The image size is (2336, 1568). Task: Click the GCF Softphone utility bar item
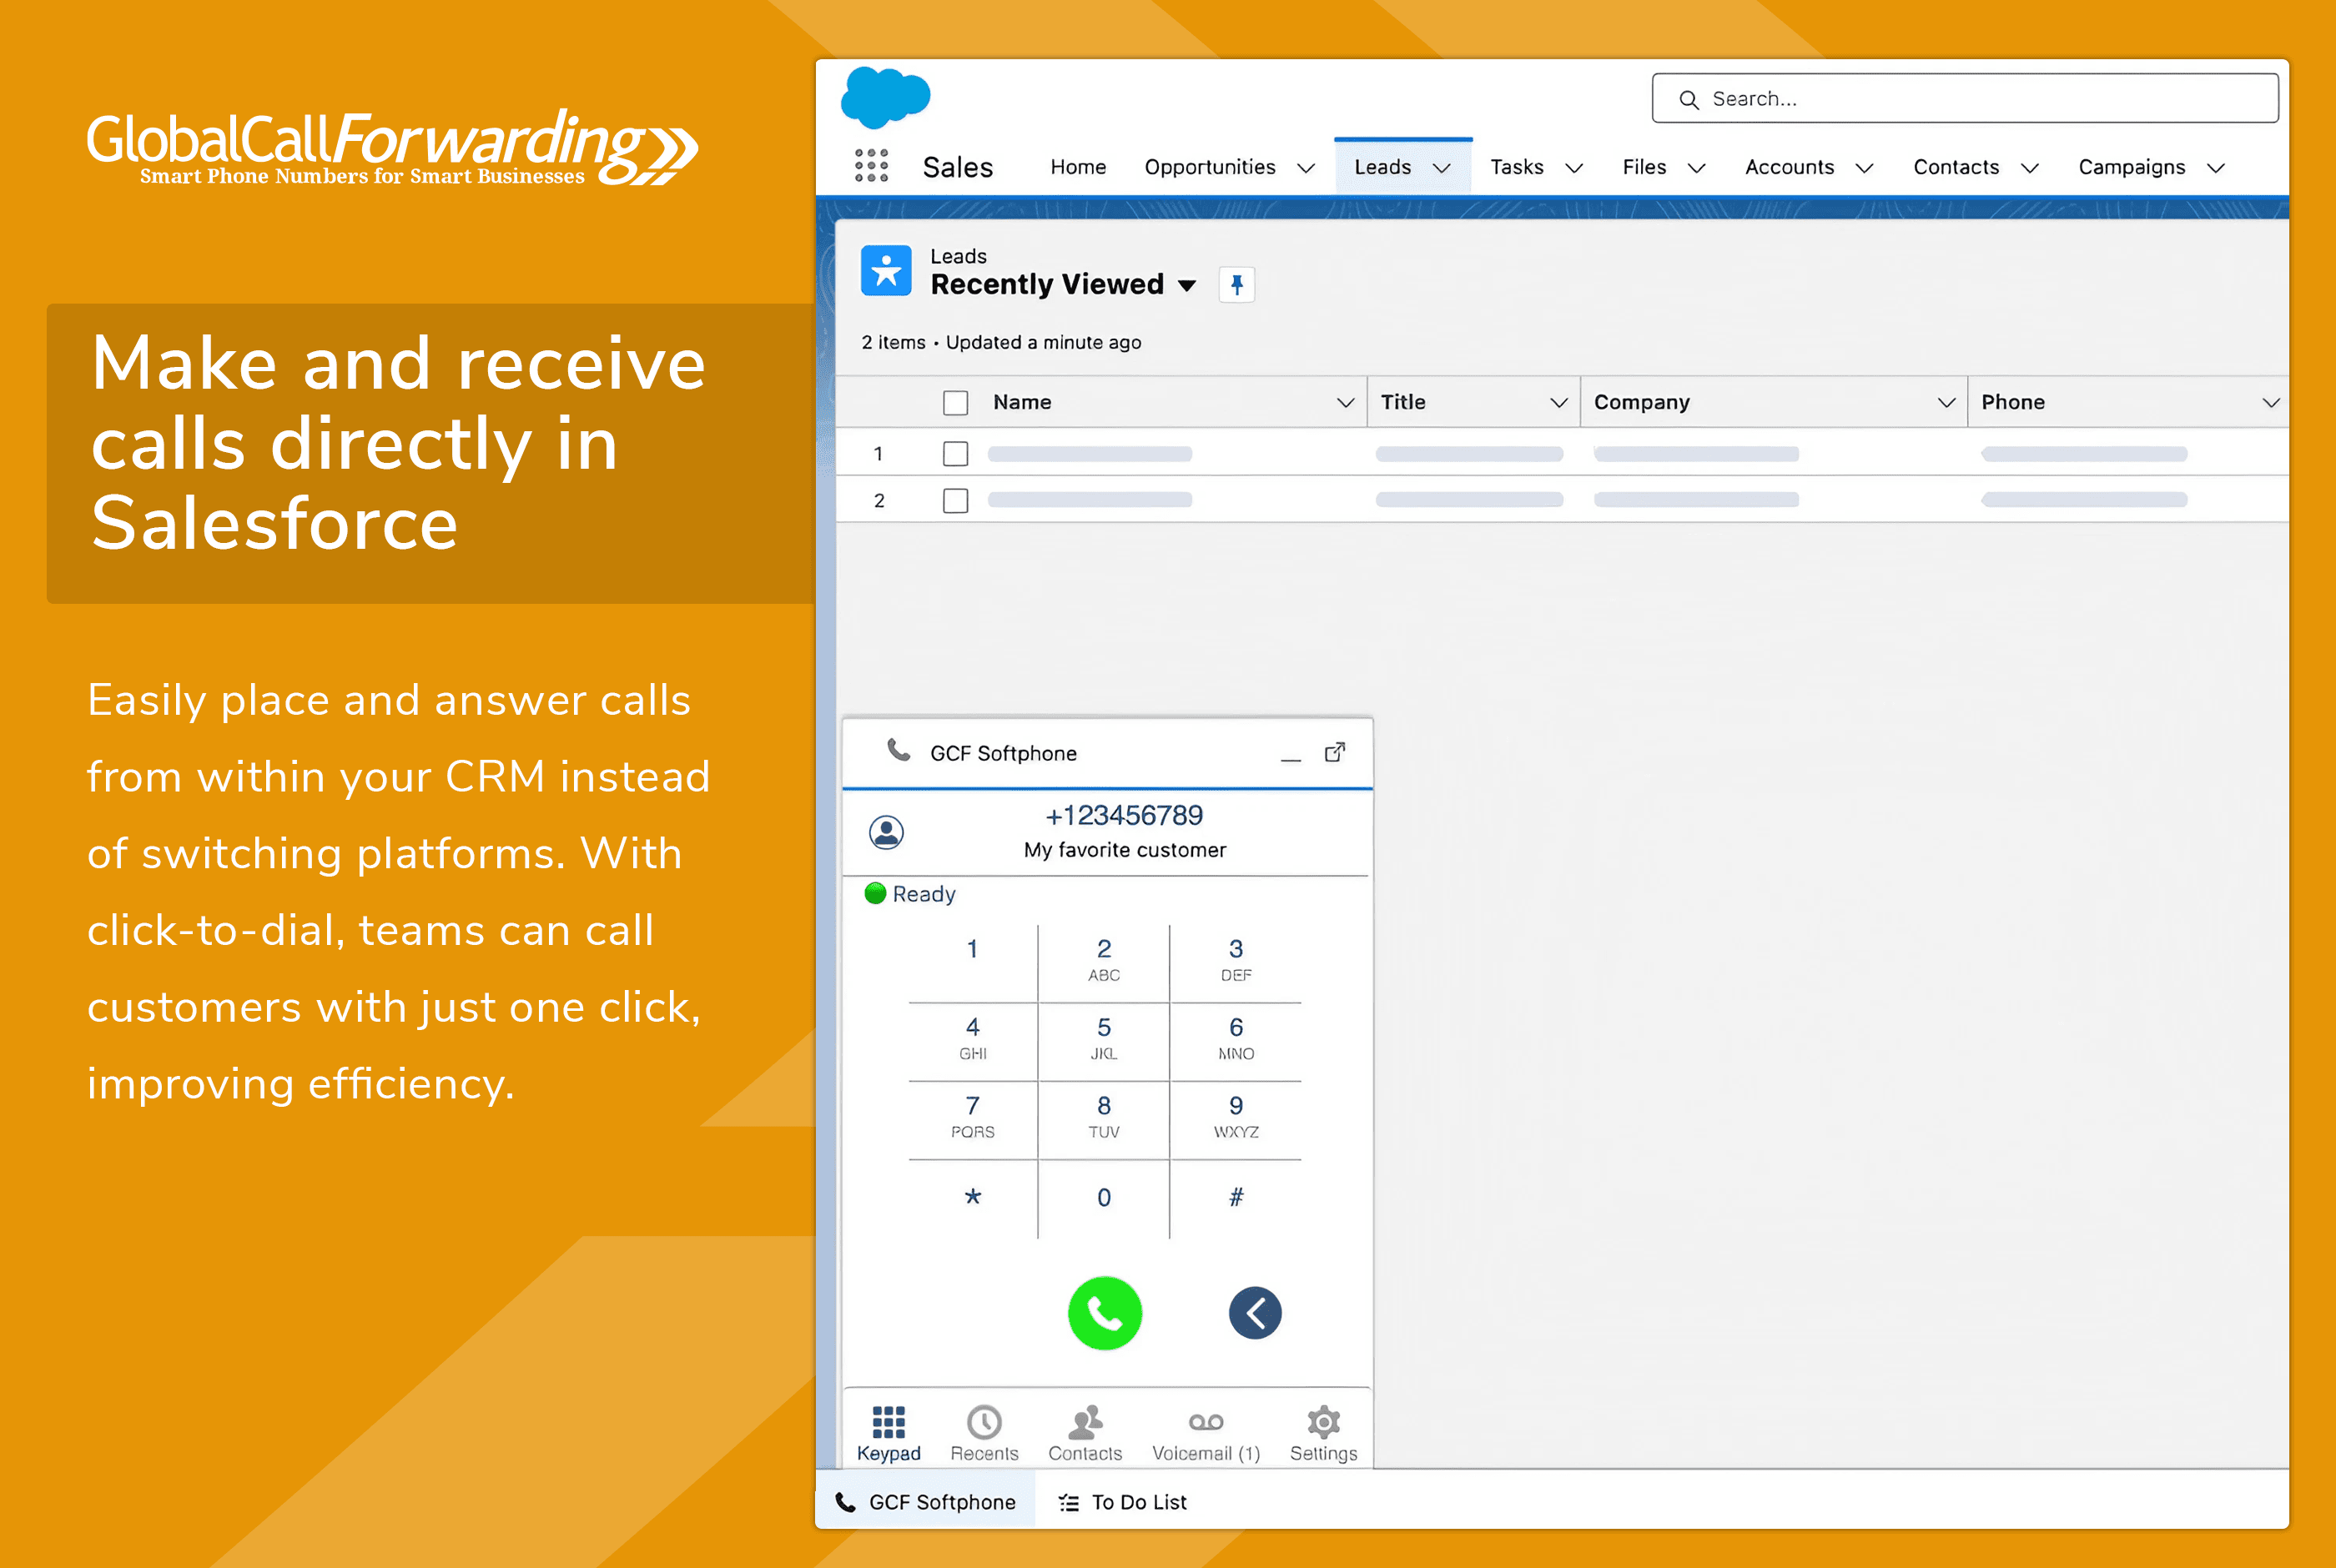(925, 1502)
